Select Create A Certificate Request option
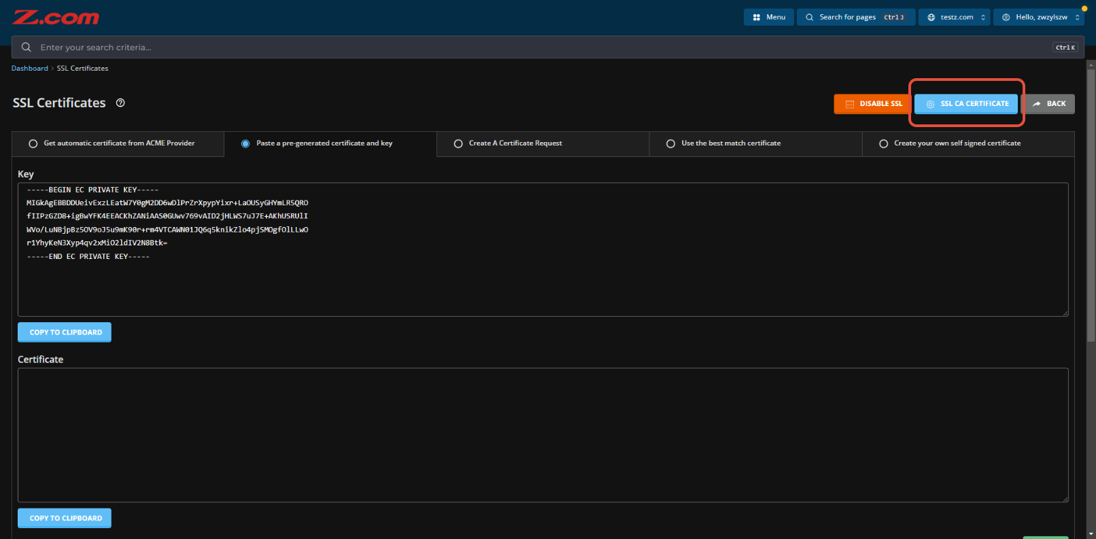 click(x=543, y=143)
